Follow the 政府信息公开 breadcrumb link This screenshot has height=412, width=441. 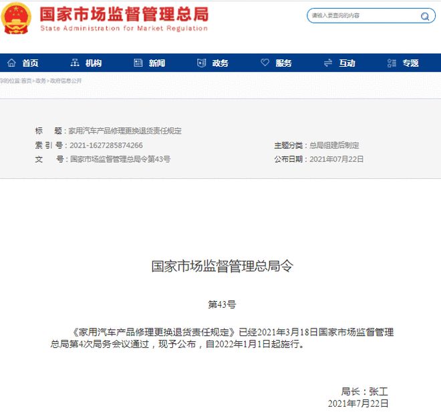pos(65,81)
